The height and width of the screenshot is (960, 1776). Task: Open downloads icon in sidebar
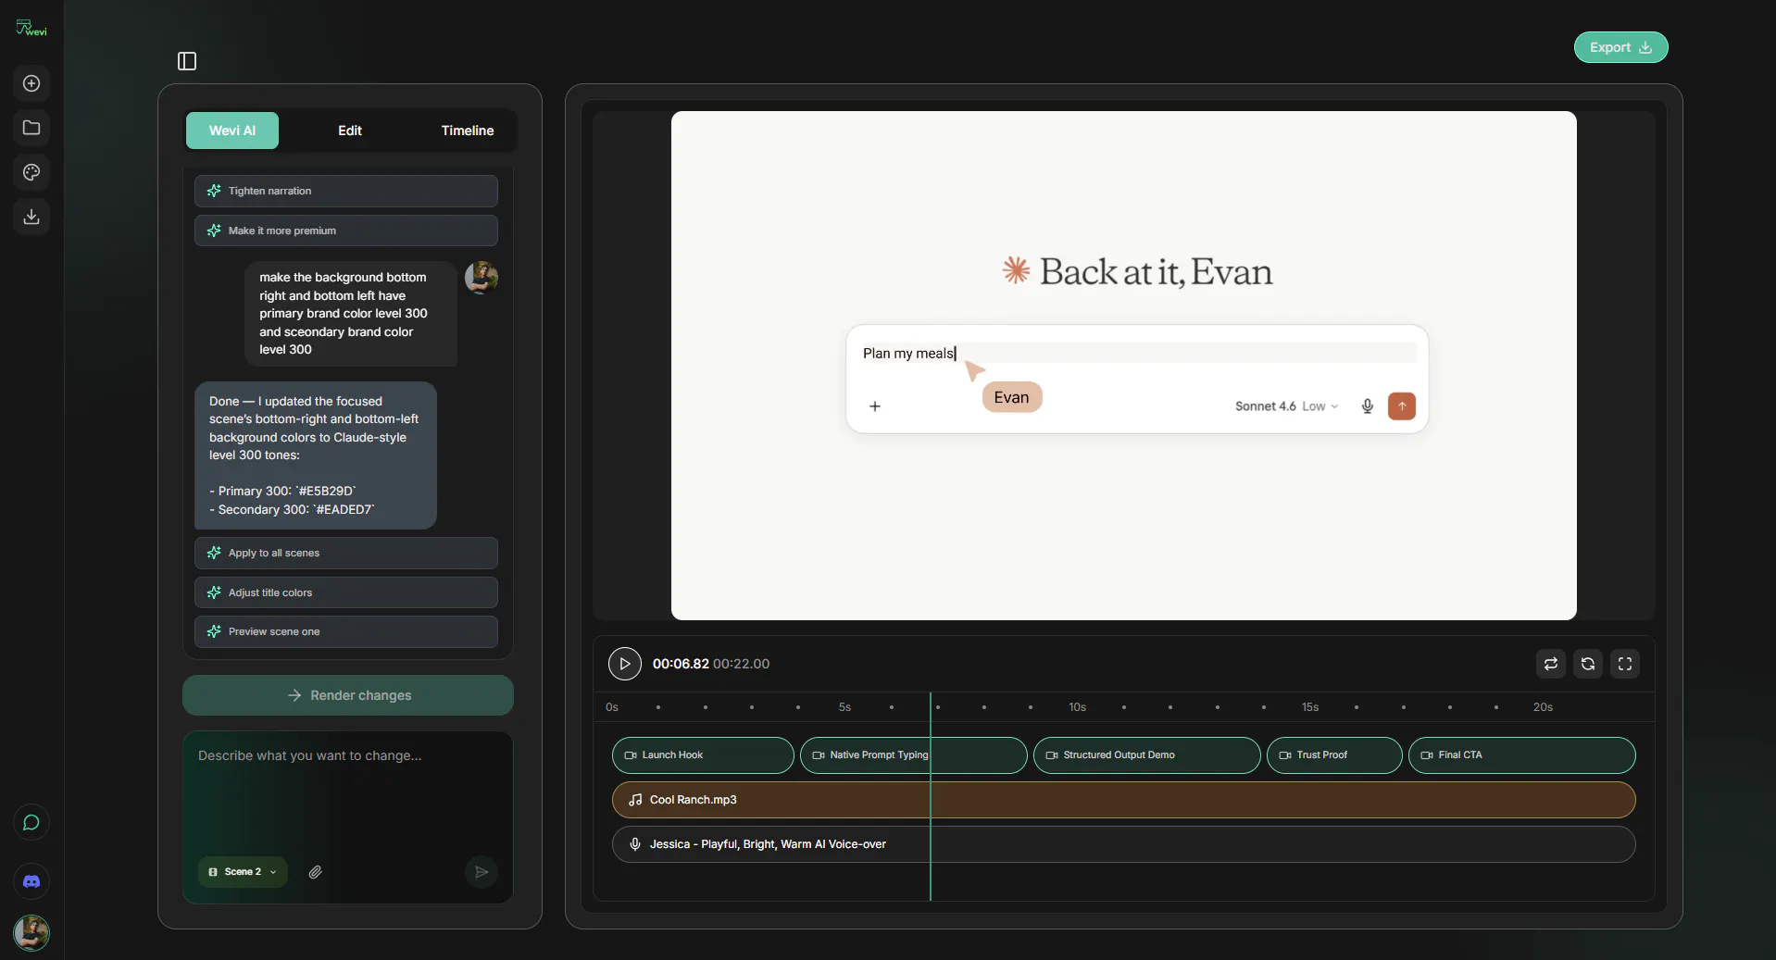(x=31, y=217)
